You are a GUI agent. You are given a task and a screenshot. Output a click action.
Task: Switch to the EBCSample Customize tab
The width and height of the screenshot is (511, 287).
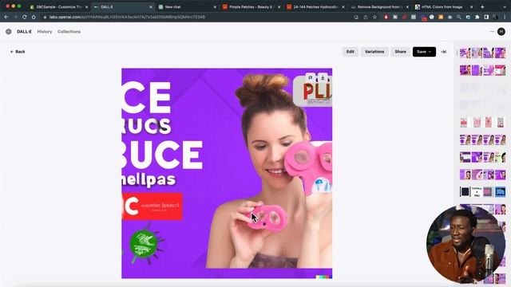[x=58, y=7]
